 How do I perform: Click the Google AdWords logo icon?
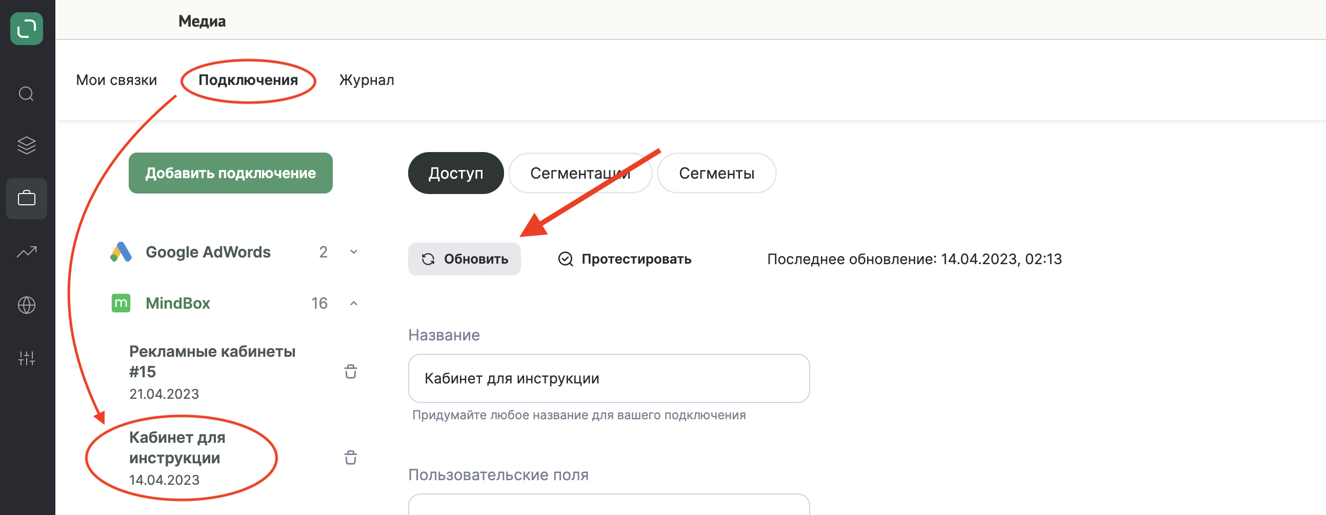tap(121, 252)
